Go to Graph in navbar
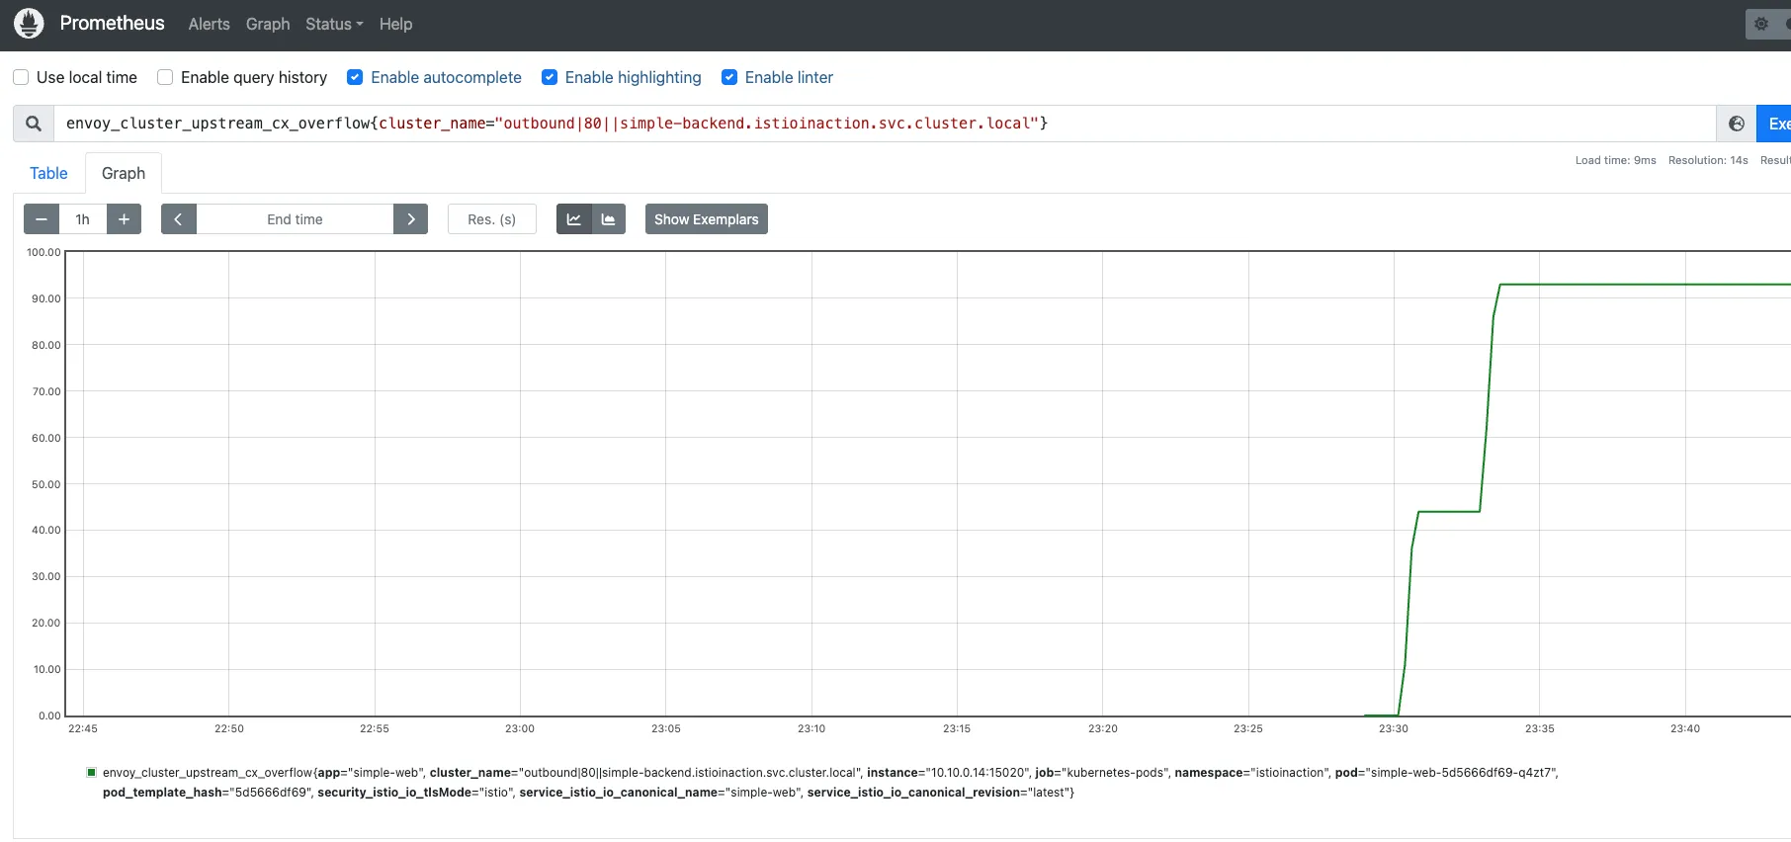This screenshot has width=1791, height=842. 268,24
